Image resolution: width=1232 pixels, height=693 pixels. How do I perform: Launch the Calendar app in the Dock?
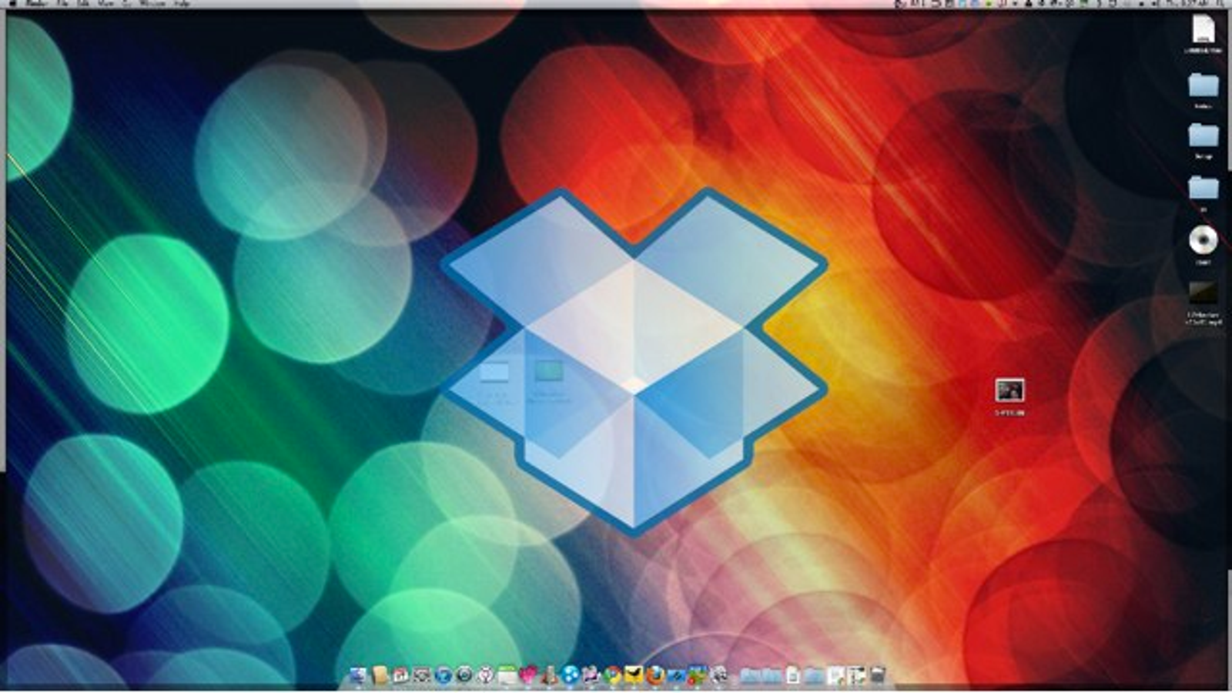pos(400,676)
